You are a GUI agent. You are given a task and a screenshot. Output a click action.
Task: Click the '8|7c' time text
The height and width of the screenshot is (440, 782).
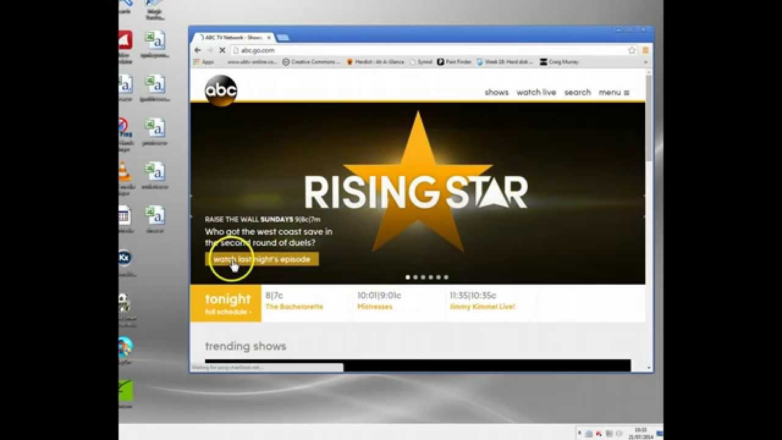pyautogui.click(x=274, y=295)
